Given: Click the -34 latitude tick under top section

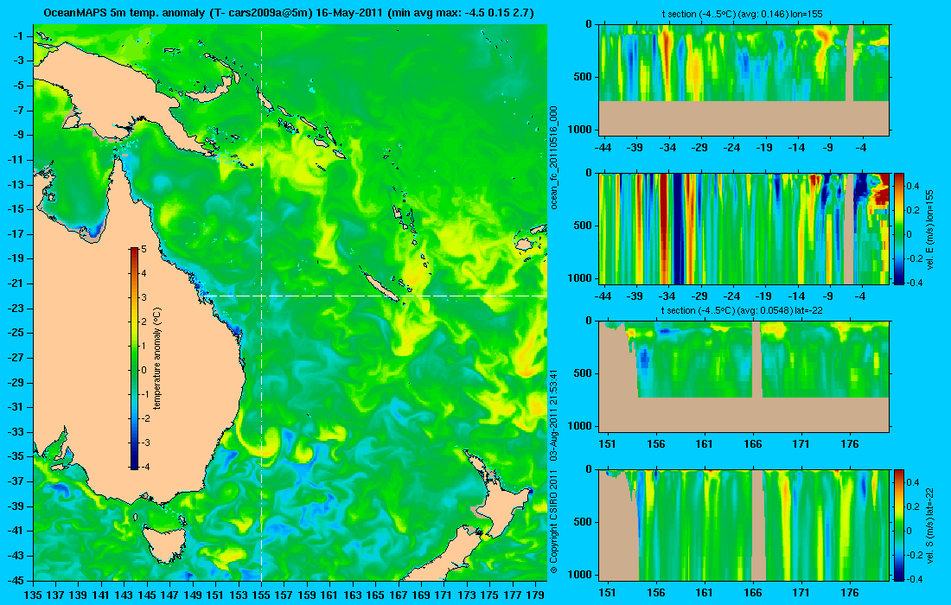Looking at the screenshot, I should (x=667, y=147).
